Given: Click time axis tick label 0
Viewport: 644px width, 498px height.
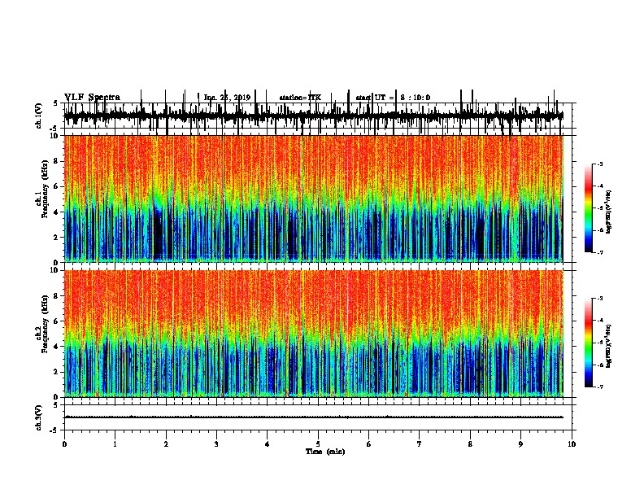Looking at the screenshot, I should pyautogui.click(x=64, y=444).
